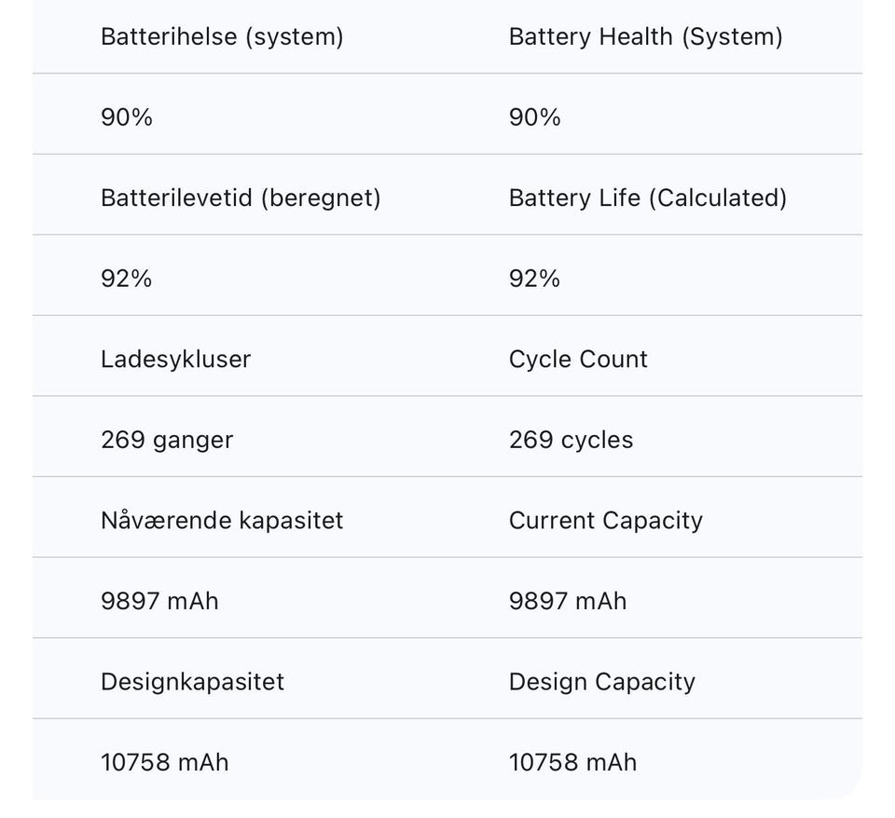This screenshot has height=818, width=895.
Task: Click Batterilevetid (beregnet) label
Action: pos(241,198)
